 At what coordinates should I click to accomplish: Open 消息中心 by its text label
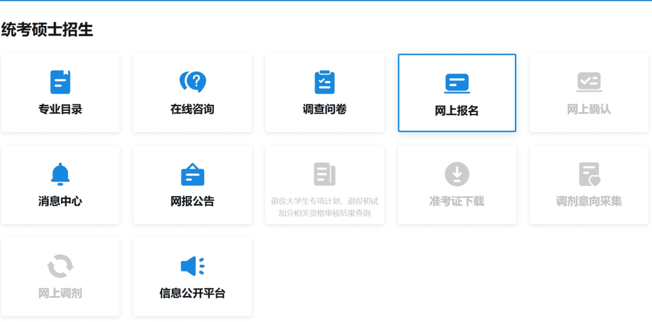tap(60, 201)
